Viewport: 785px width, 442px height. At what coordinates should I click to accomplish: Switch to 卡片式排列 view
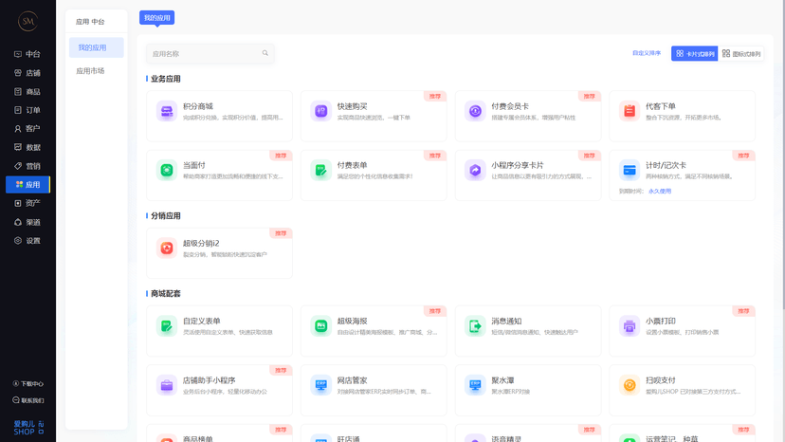click(694, 54)
